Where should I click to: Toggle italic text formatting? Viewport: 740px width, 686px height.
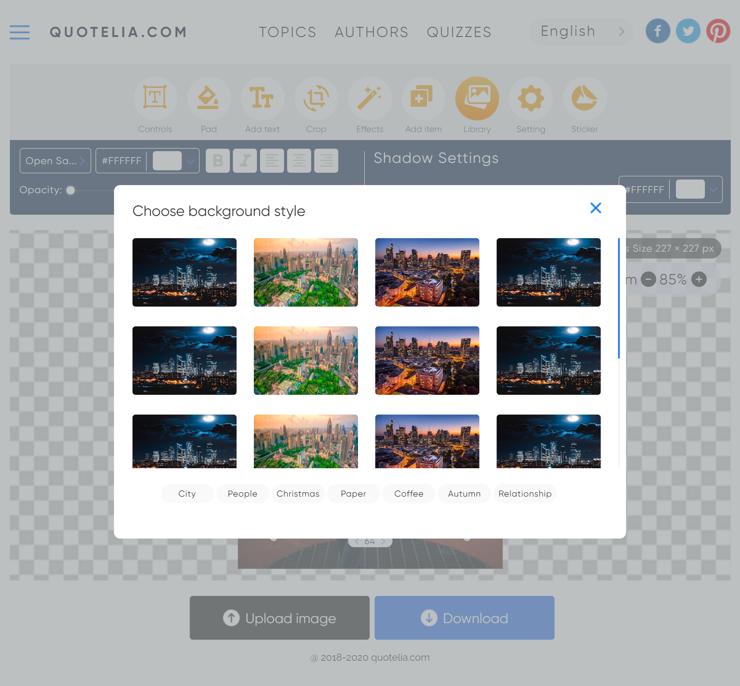point(245,161)
